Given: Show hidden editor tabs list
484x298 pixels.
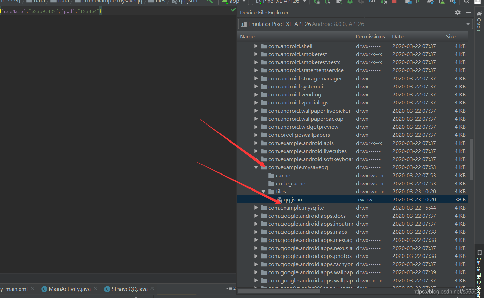Looking at the screenshot, I should [x=231, y=288].
